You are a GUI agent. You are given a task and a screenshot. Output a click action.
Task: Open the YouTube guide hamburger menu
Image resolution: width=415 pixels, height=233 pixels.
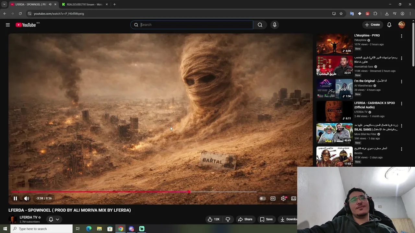(8, 25)
